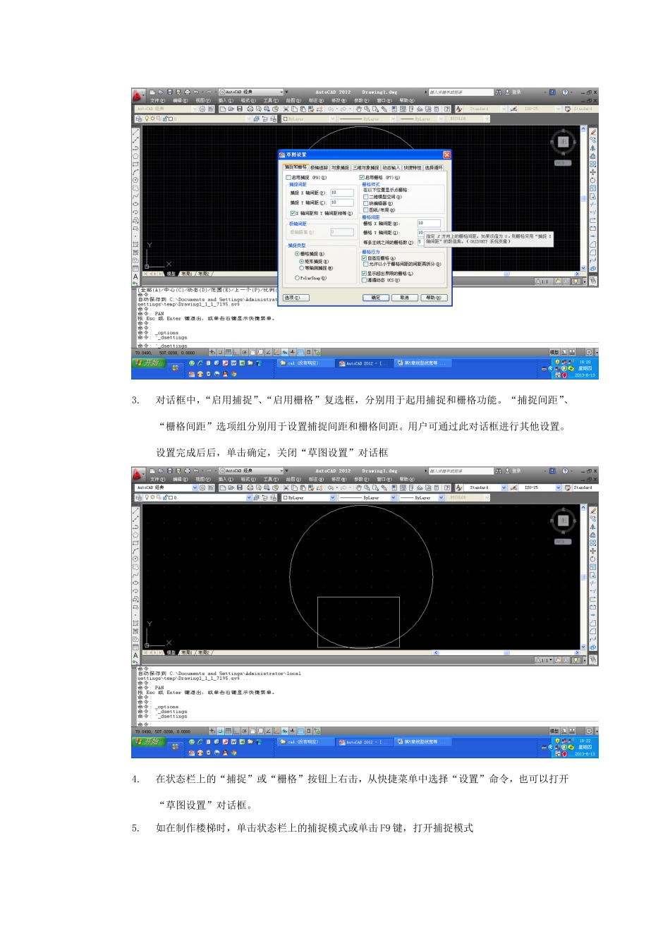The image size is (670, 948).
Task: Select the Multiline Text tool in the circle-drawing screenshot
Action: (135, 655)
